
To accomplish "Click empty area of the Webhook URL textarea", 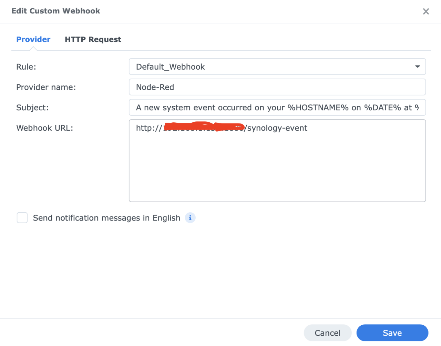I will coord(277,169).
